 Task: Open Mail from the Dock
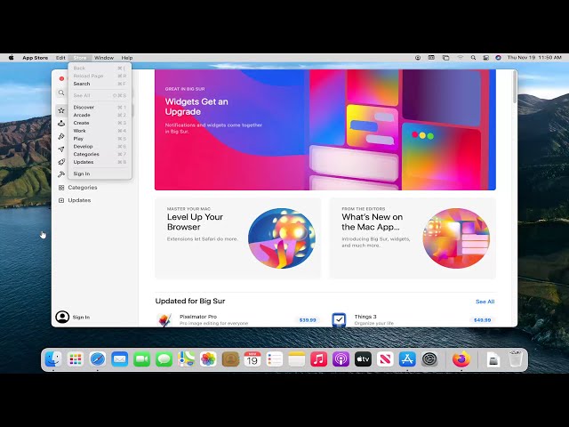click(120, 359)
